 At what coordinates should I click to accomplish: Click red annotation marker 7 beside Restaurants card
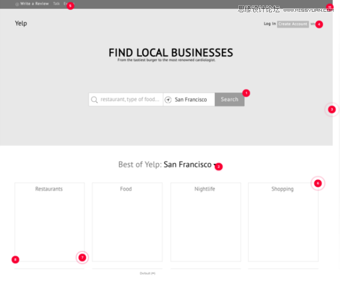click(x=82, y=257)
